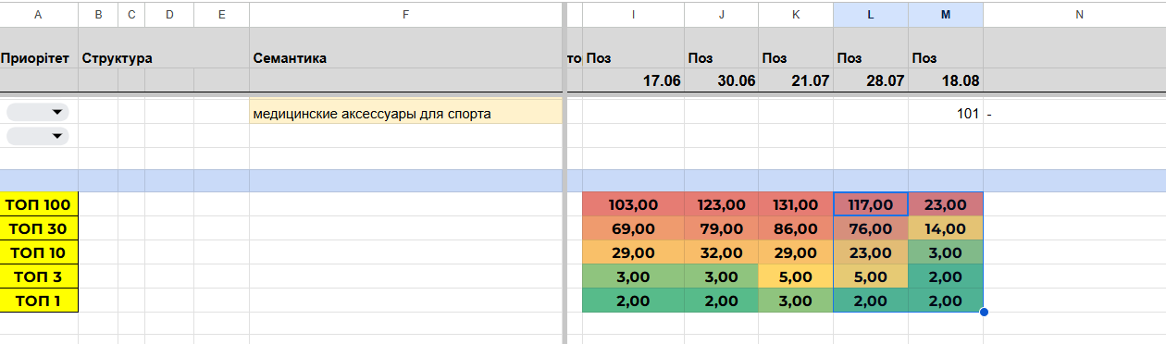Select the date cell 18.08
Screen dimensions: 1166x344
[x=946, y=80]
